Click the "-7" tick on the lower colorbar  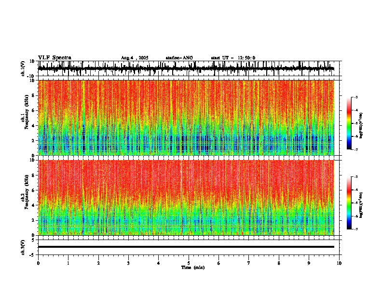[356, 229]
